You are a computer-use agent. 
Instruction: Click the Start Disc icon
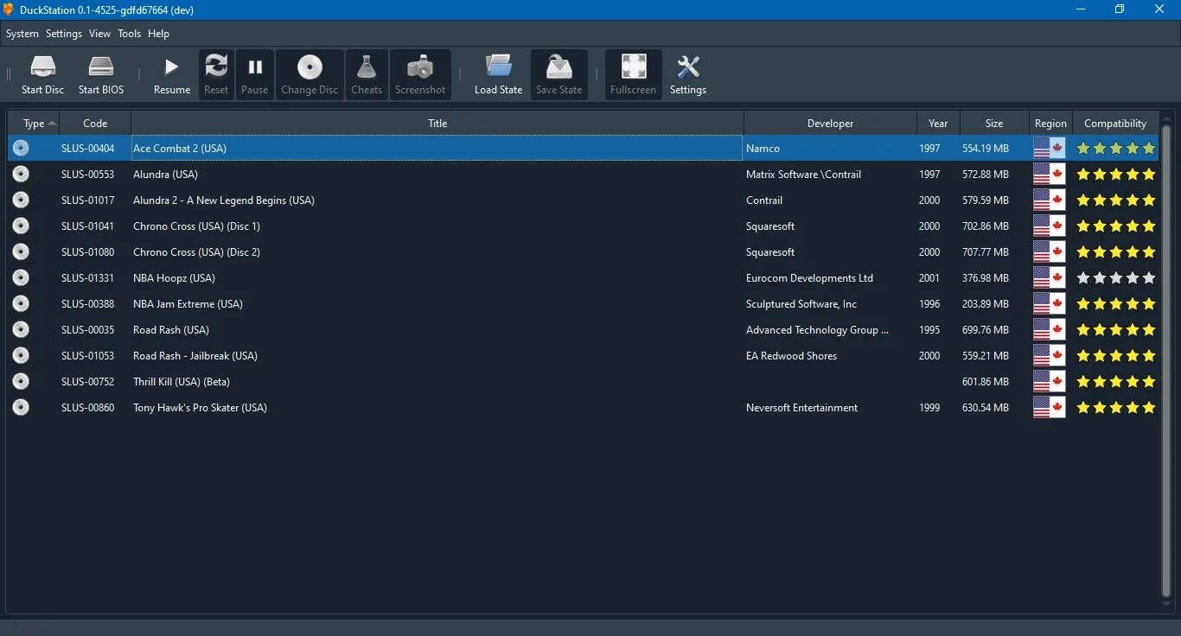pyautogui.click(x=42, y=74)
